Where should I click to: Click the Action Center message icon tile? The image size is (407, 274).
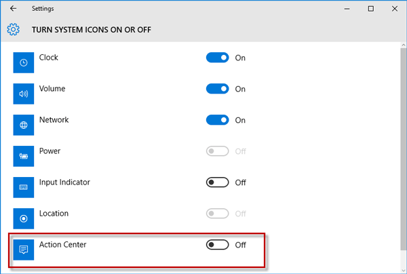click(x=24, y=250)
